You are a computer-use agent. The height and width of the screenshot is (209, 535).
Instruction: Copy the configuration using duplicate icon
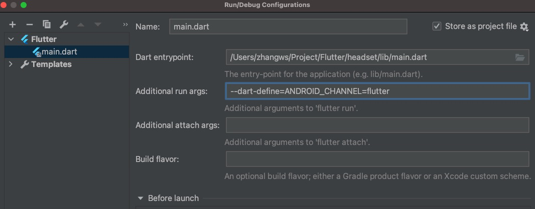point(47,24)
